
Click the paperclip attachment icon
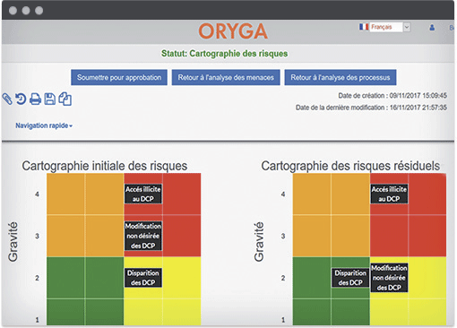point(7,99)
